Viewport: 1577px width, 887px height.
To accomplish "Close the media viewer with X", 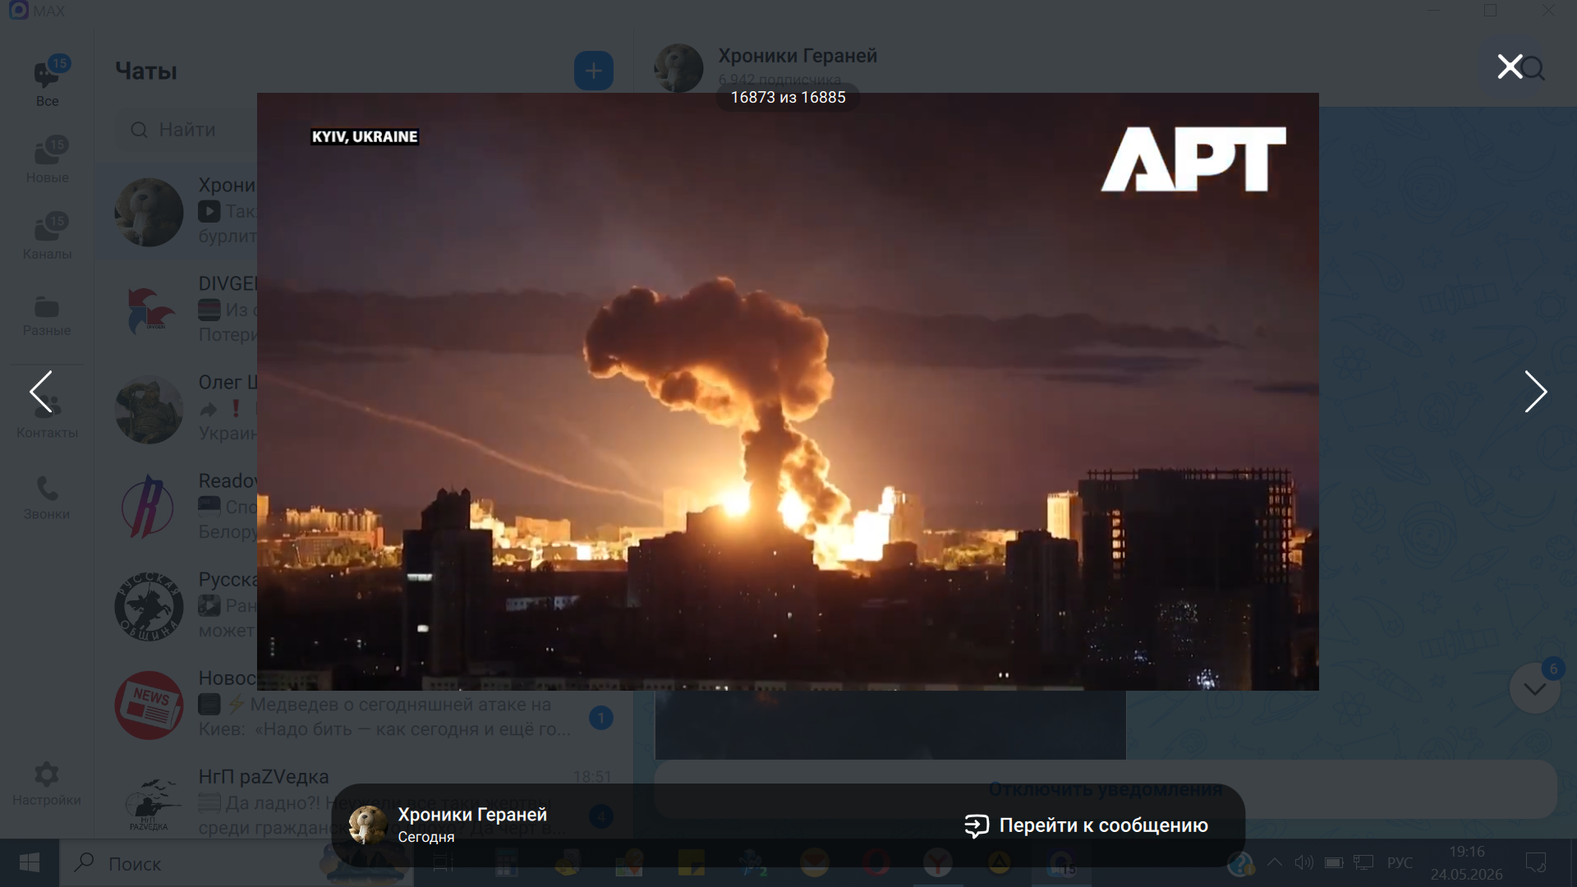I will 1510,67.
